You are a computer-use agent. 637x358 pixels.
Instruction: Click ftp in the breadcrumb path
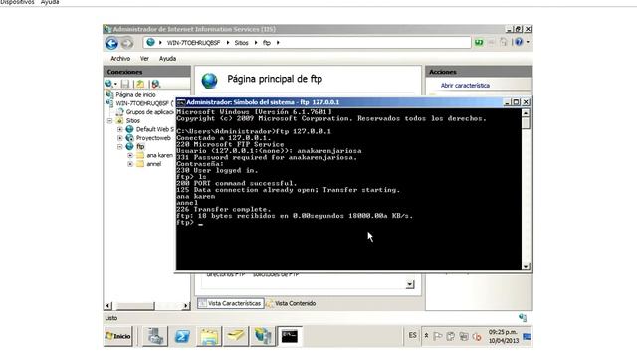coord(267,43)
